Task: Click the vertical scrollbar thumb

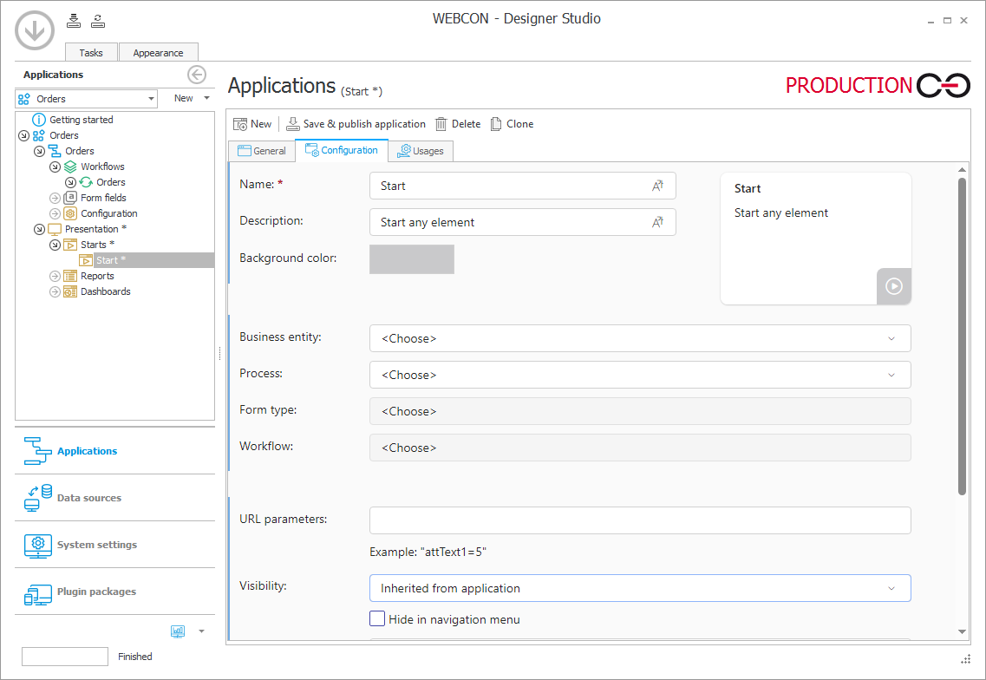Action: pos(962,336)
